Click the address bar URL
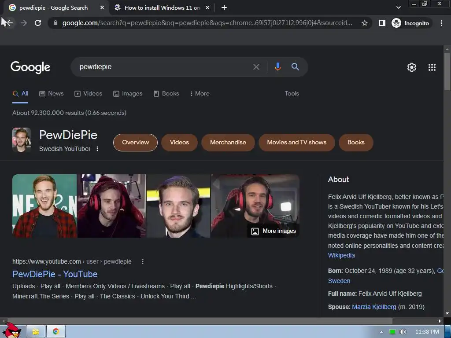This screenshot has height=338, width=451. [207, 23]
